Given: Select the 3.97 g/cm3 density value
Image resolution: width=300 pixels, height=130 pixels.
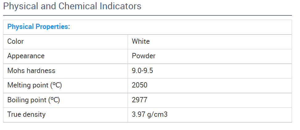Looking at the screenshot, I should click(x=150, y=115).
